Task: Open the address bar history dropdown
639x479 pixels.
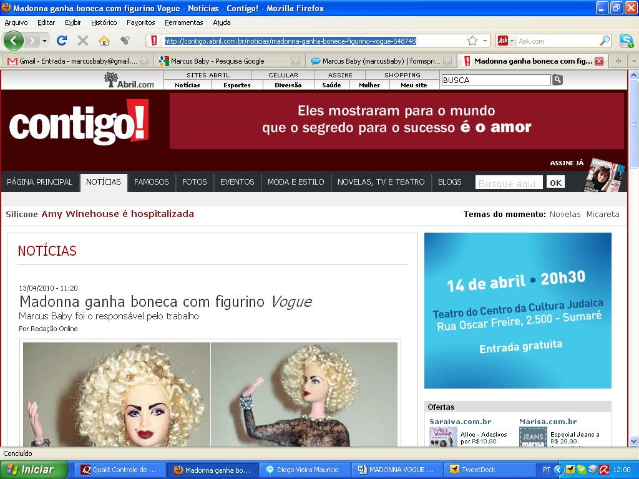Action: pyautogui.click(x=485, y=41)
